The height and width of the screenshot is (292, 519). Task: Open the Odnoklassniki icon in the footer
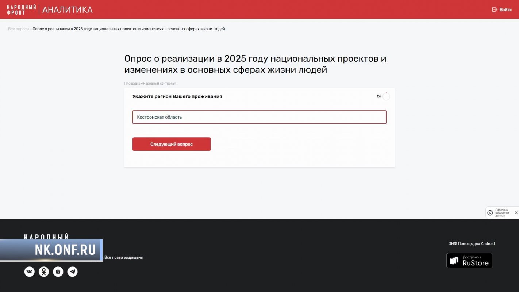tap(43, 272)
